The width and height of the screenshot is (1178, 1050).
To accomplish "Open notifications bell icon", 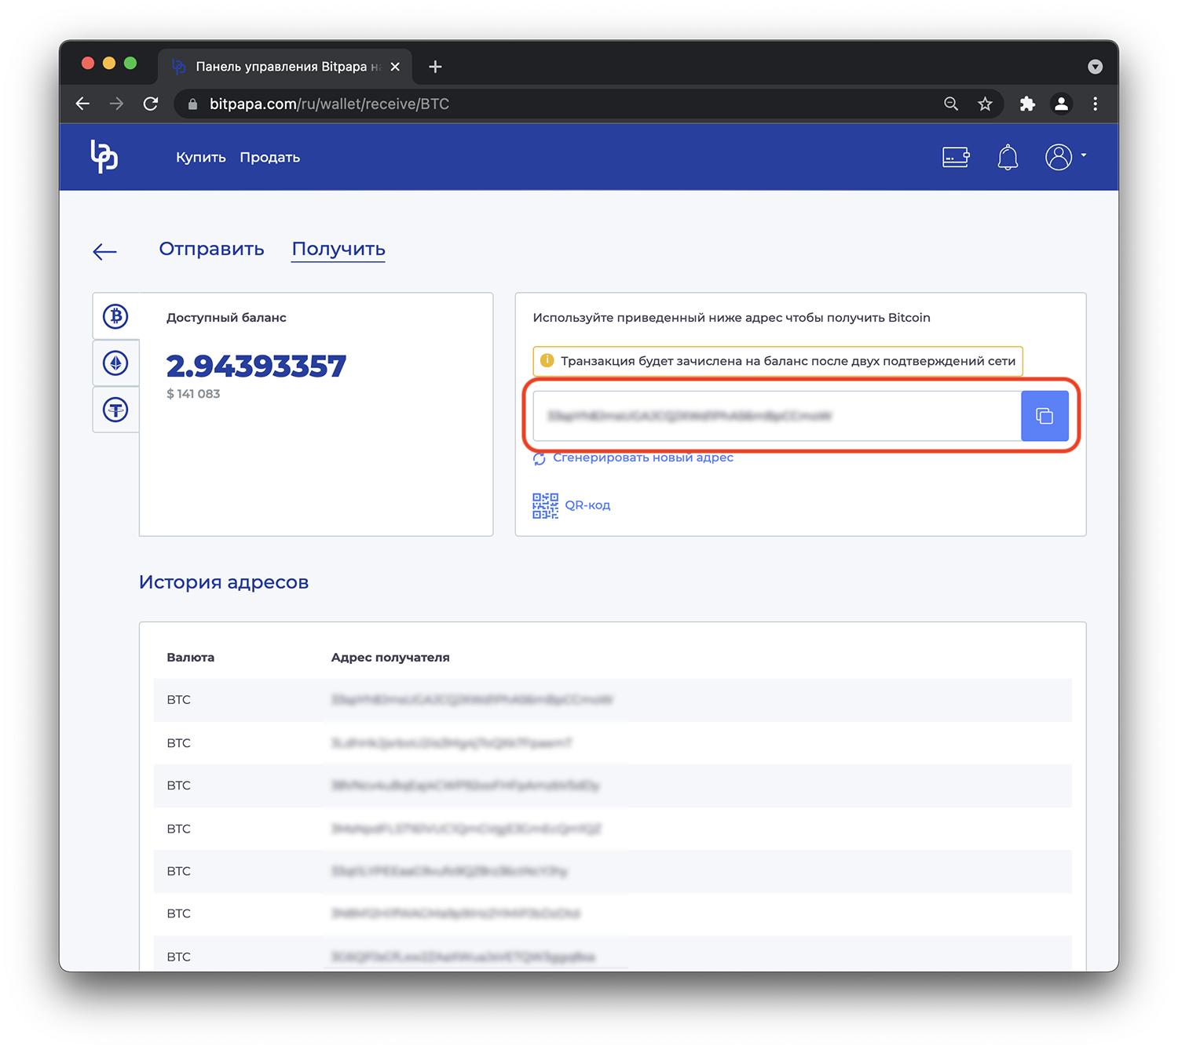I will (1008, 157).
